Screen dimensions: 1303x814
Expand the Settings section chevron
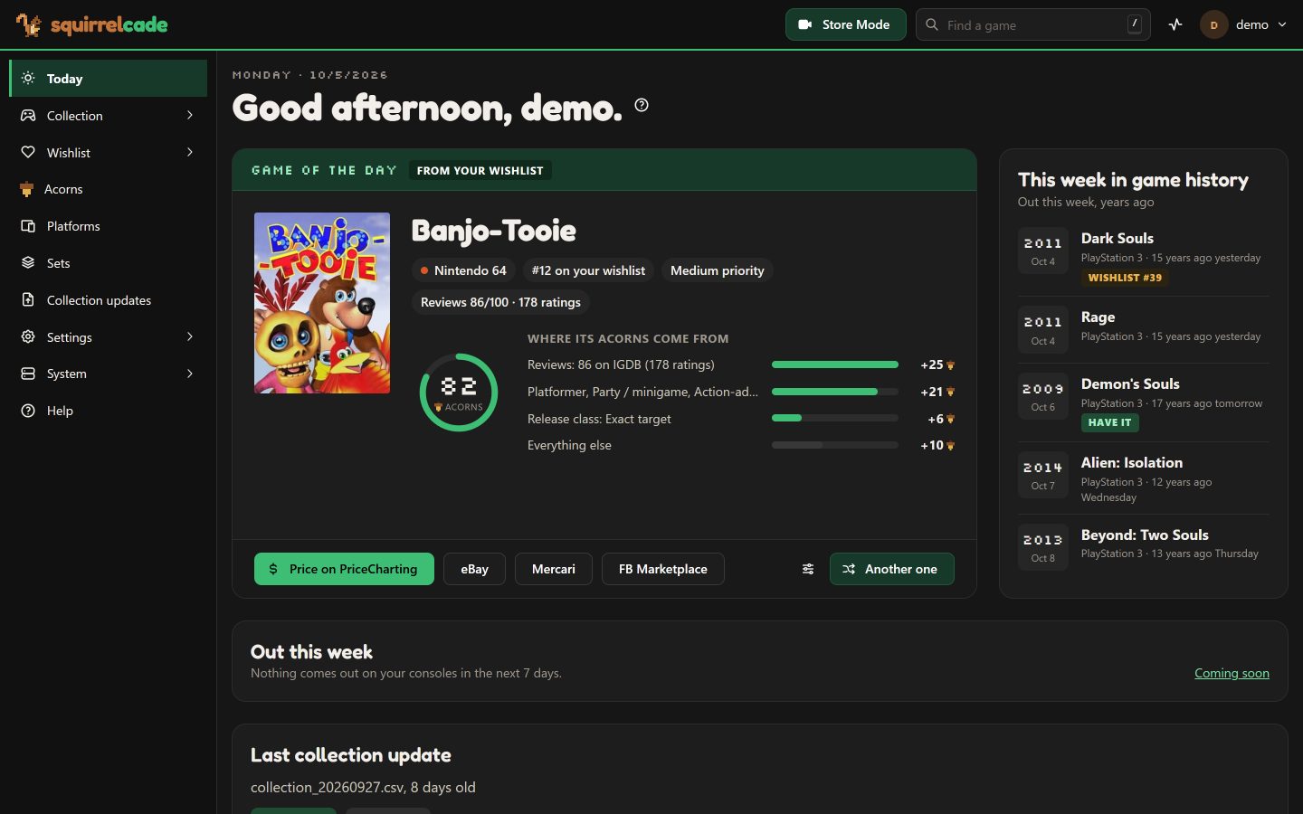pyautogui.click(x=190, y=336)
